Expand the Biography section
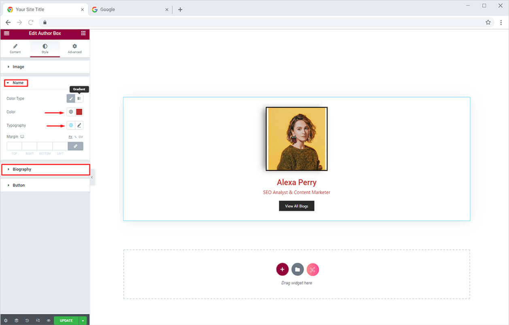The height and width of the screenshot is (325, 509). (x=22, y=169)
